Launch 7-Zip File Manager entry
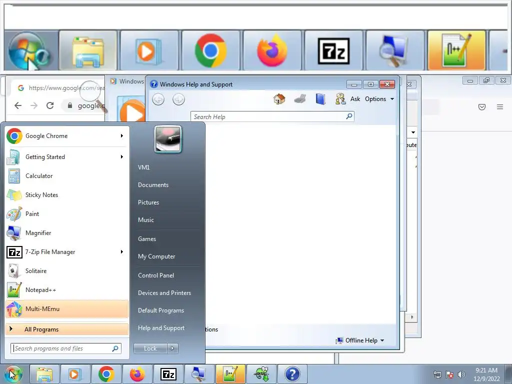 point(67,252)
